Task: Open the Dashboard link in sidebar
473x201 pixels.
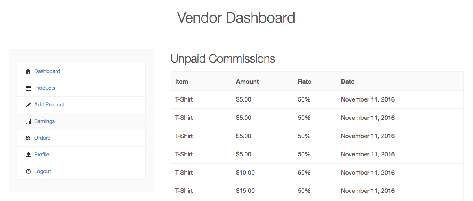Action: coord(47,71)
